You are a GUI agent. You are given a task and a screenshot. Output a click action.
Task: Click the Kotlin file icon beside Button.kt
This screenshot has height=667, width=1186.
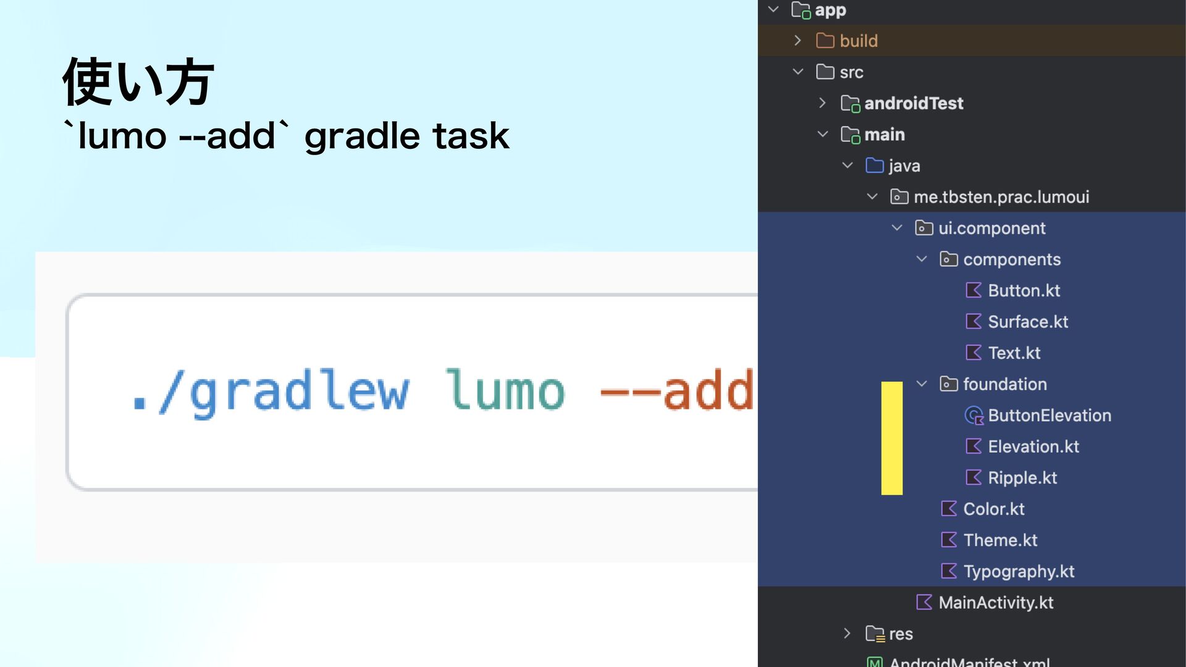pos(974,290)
